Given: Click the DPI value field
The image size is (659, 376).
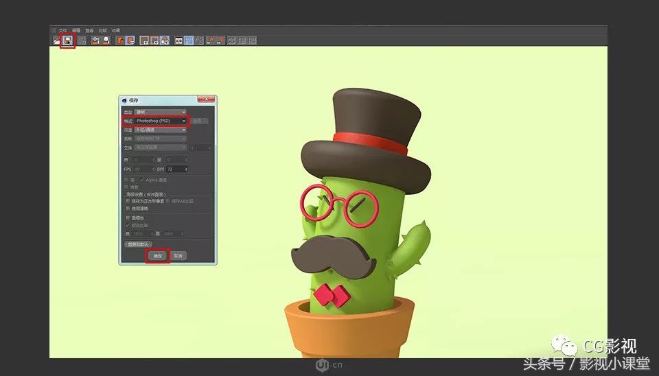Looking at the screenshot, I should [175, 169].
